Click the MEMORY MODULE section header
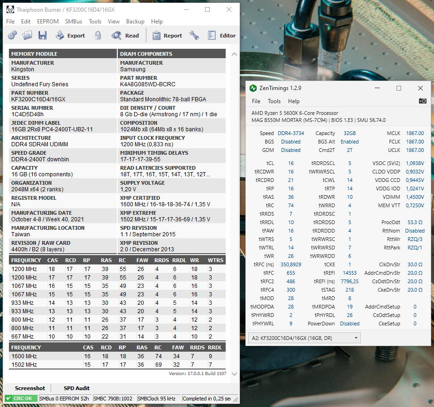This screenshot has height=407, width=434. coord(63,53)
